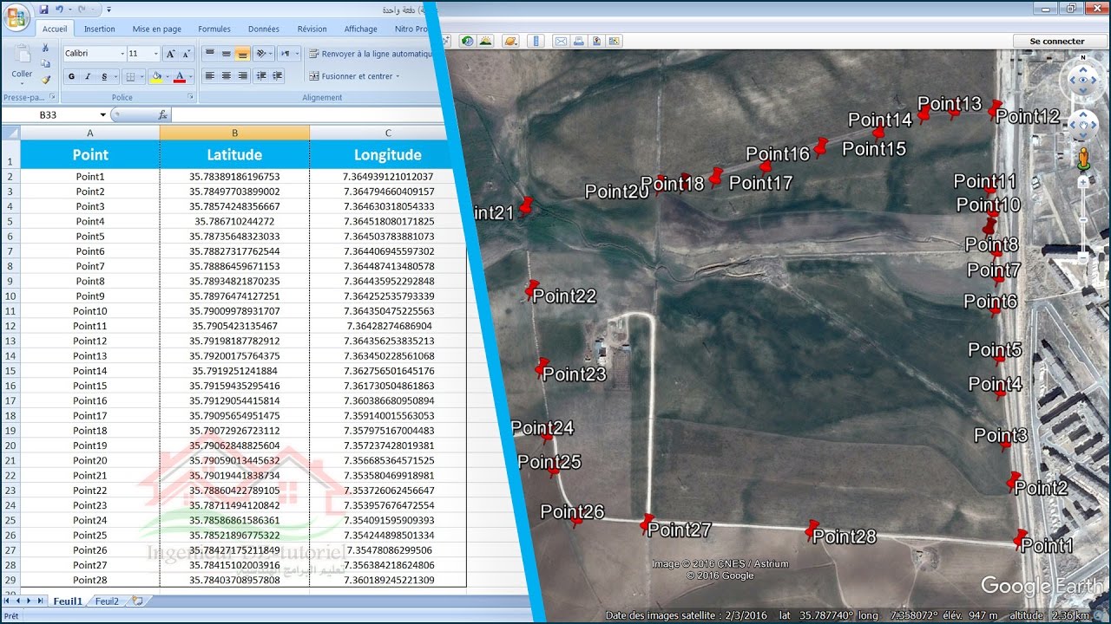
Task: Redo the action in quick access toolbar
Action: point(82,10)
